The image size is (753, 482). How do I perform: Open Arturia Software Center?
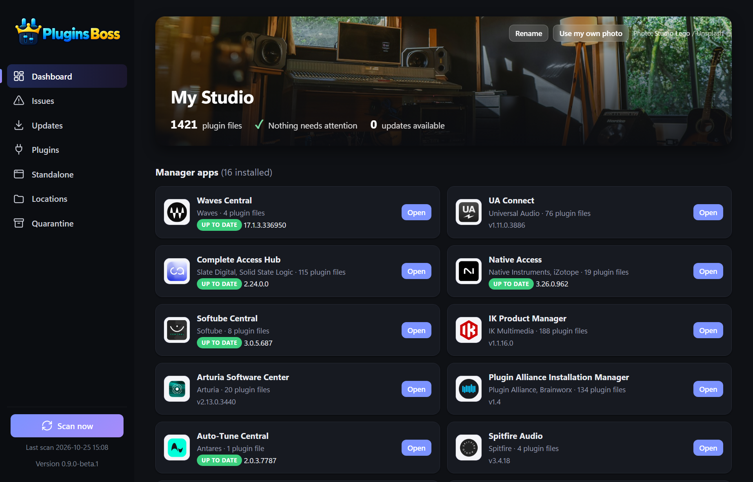coord(416,389)
